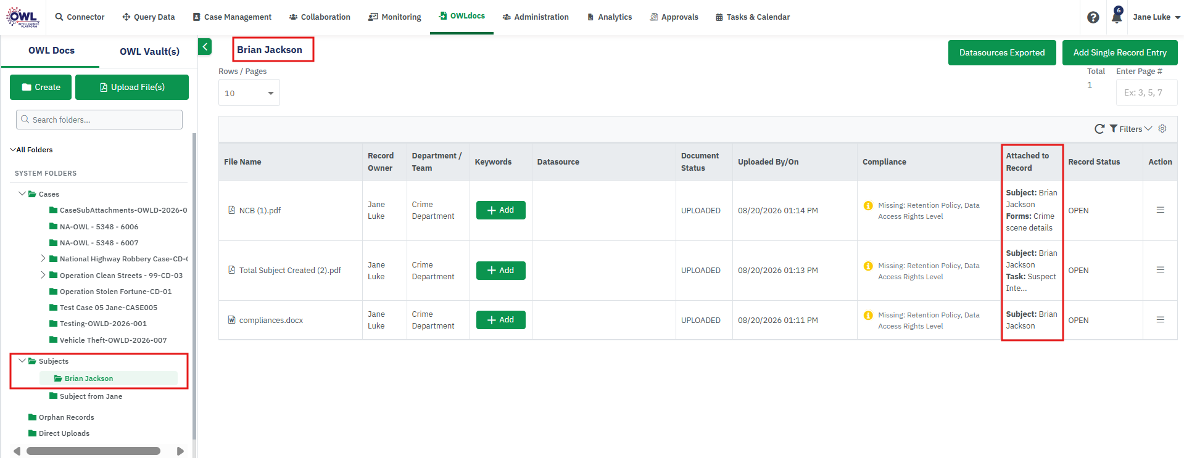
Task: Click the Subject from Jane folder icon
Action: [x=54, y=396]
